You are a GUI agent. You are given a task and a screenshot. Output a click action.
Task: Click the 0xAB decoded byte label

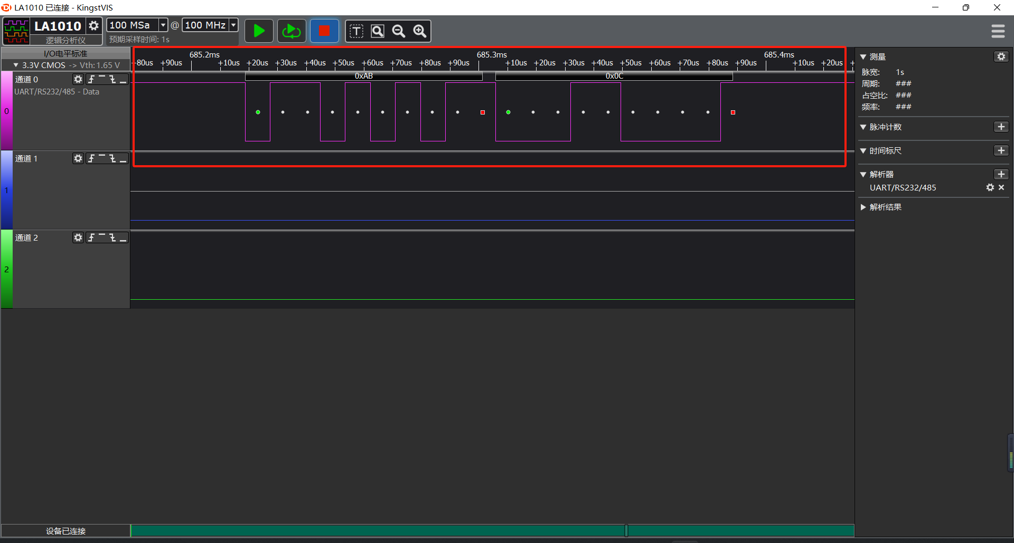coord(364,76)
